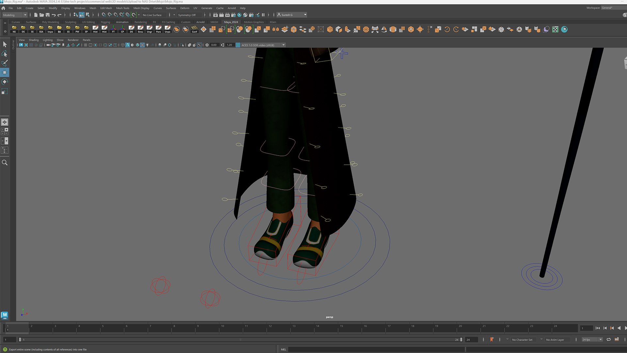Click the range slider end handle
Viewport: 627px width, 353px height.
point(461,340)
